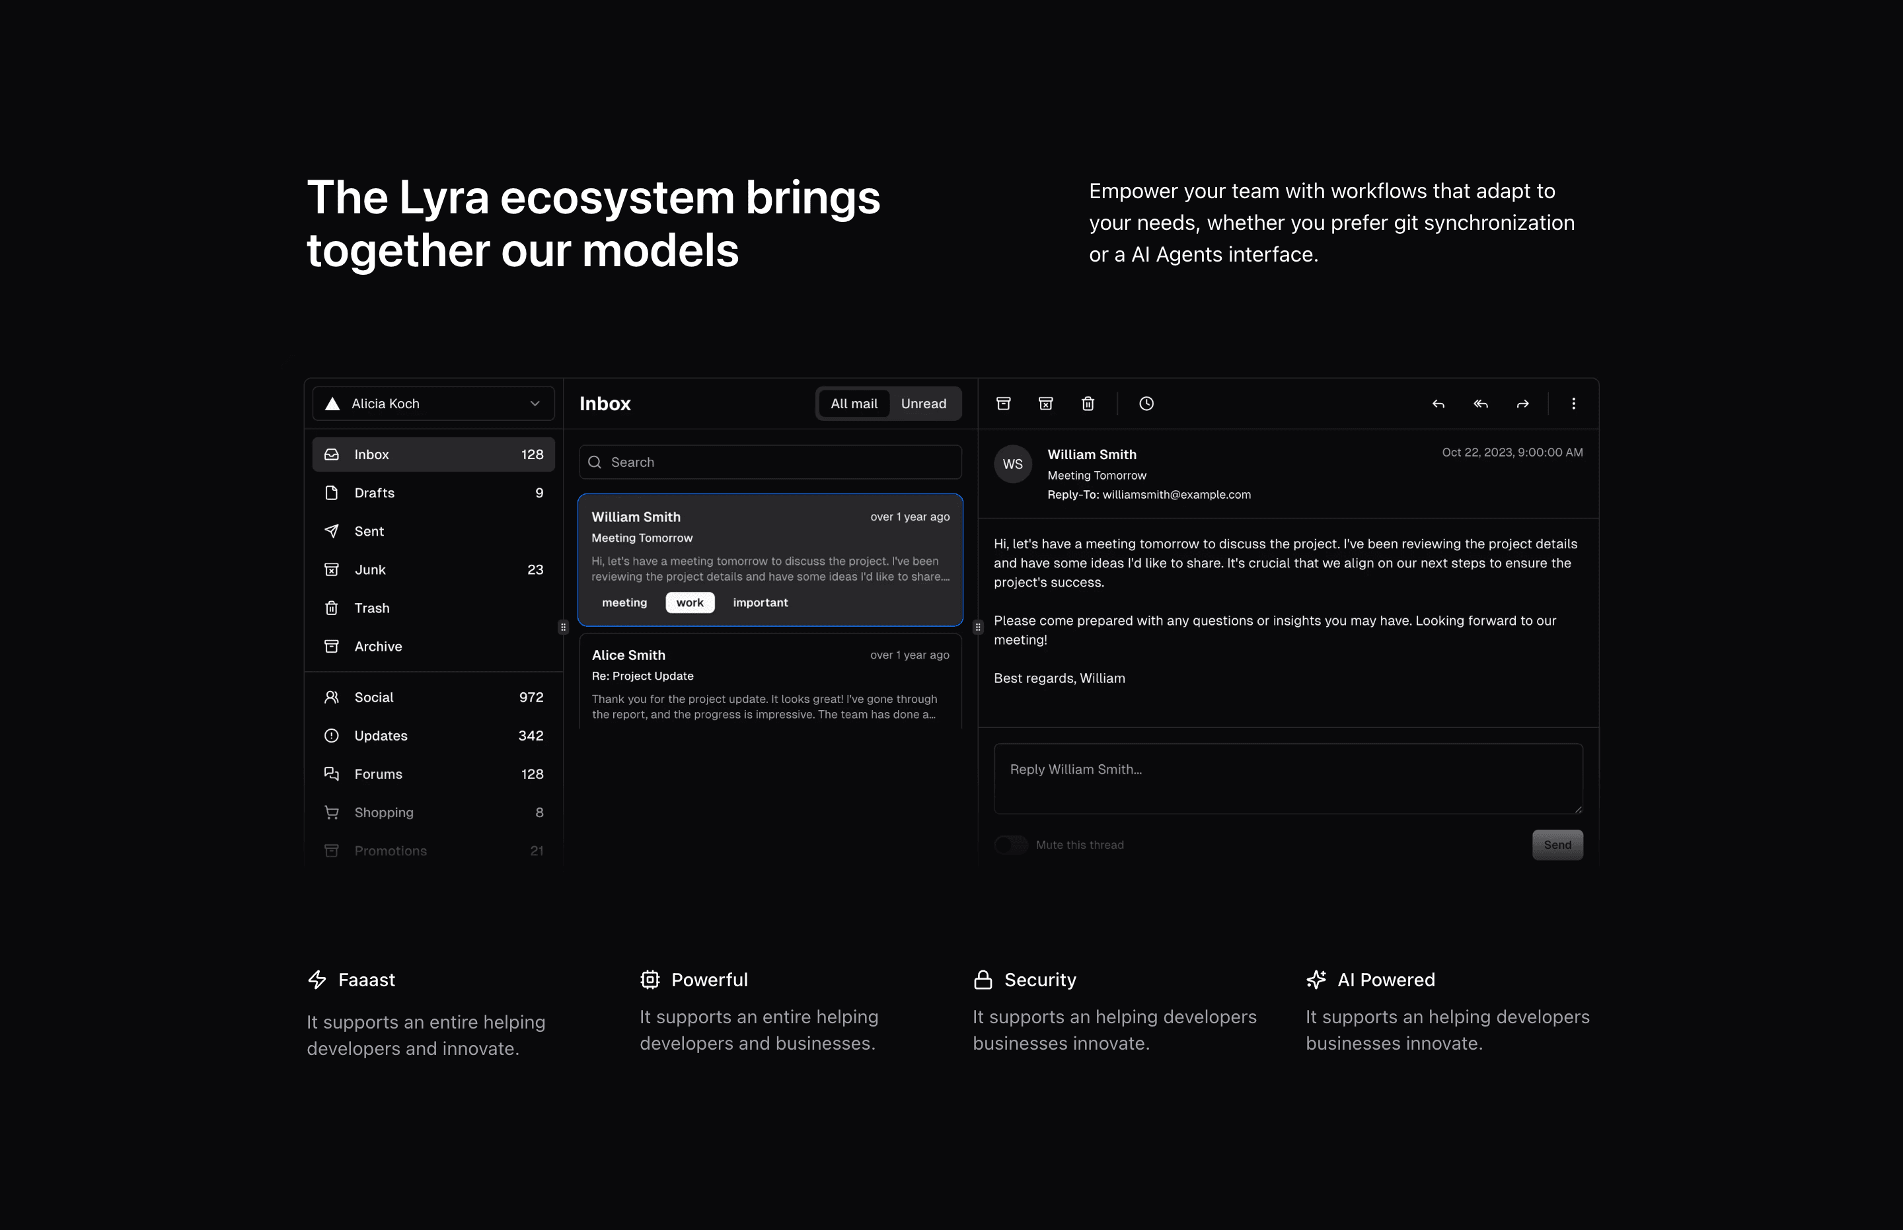Open the three-dot more options menu
This screenshot has height=1230, width=1903.
coord(1573,404)
